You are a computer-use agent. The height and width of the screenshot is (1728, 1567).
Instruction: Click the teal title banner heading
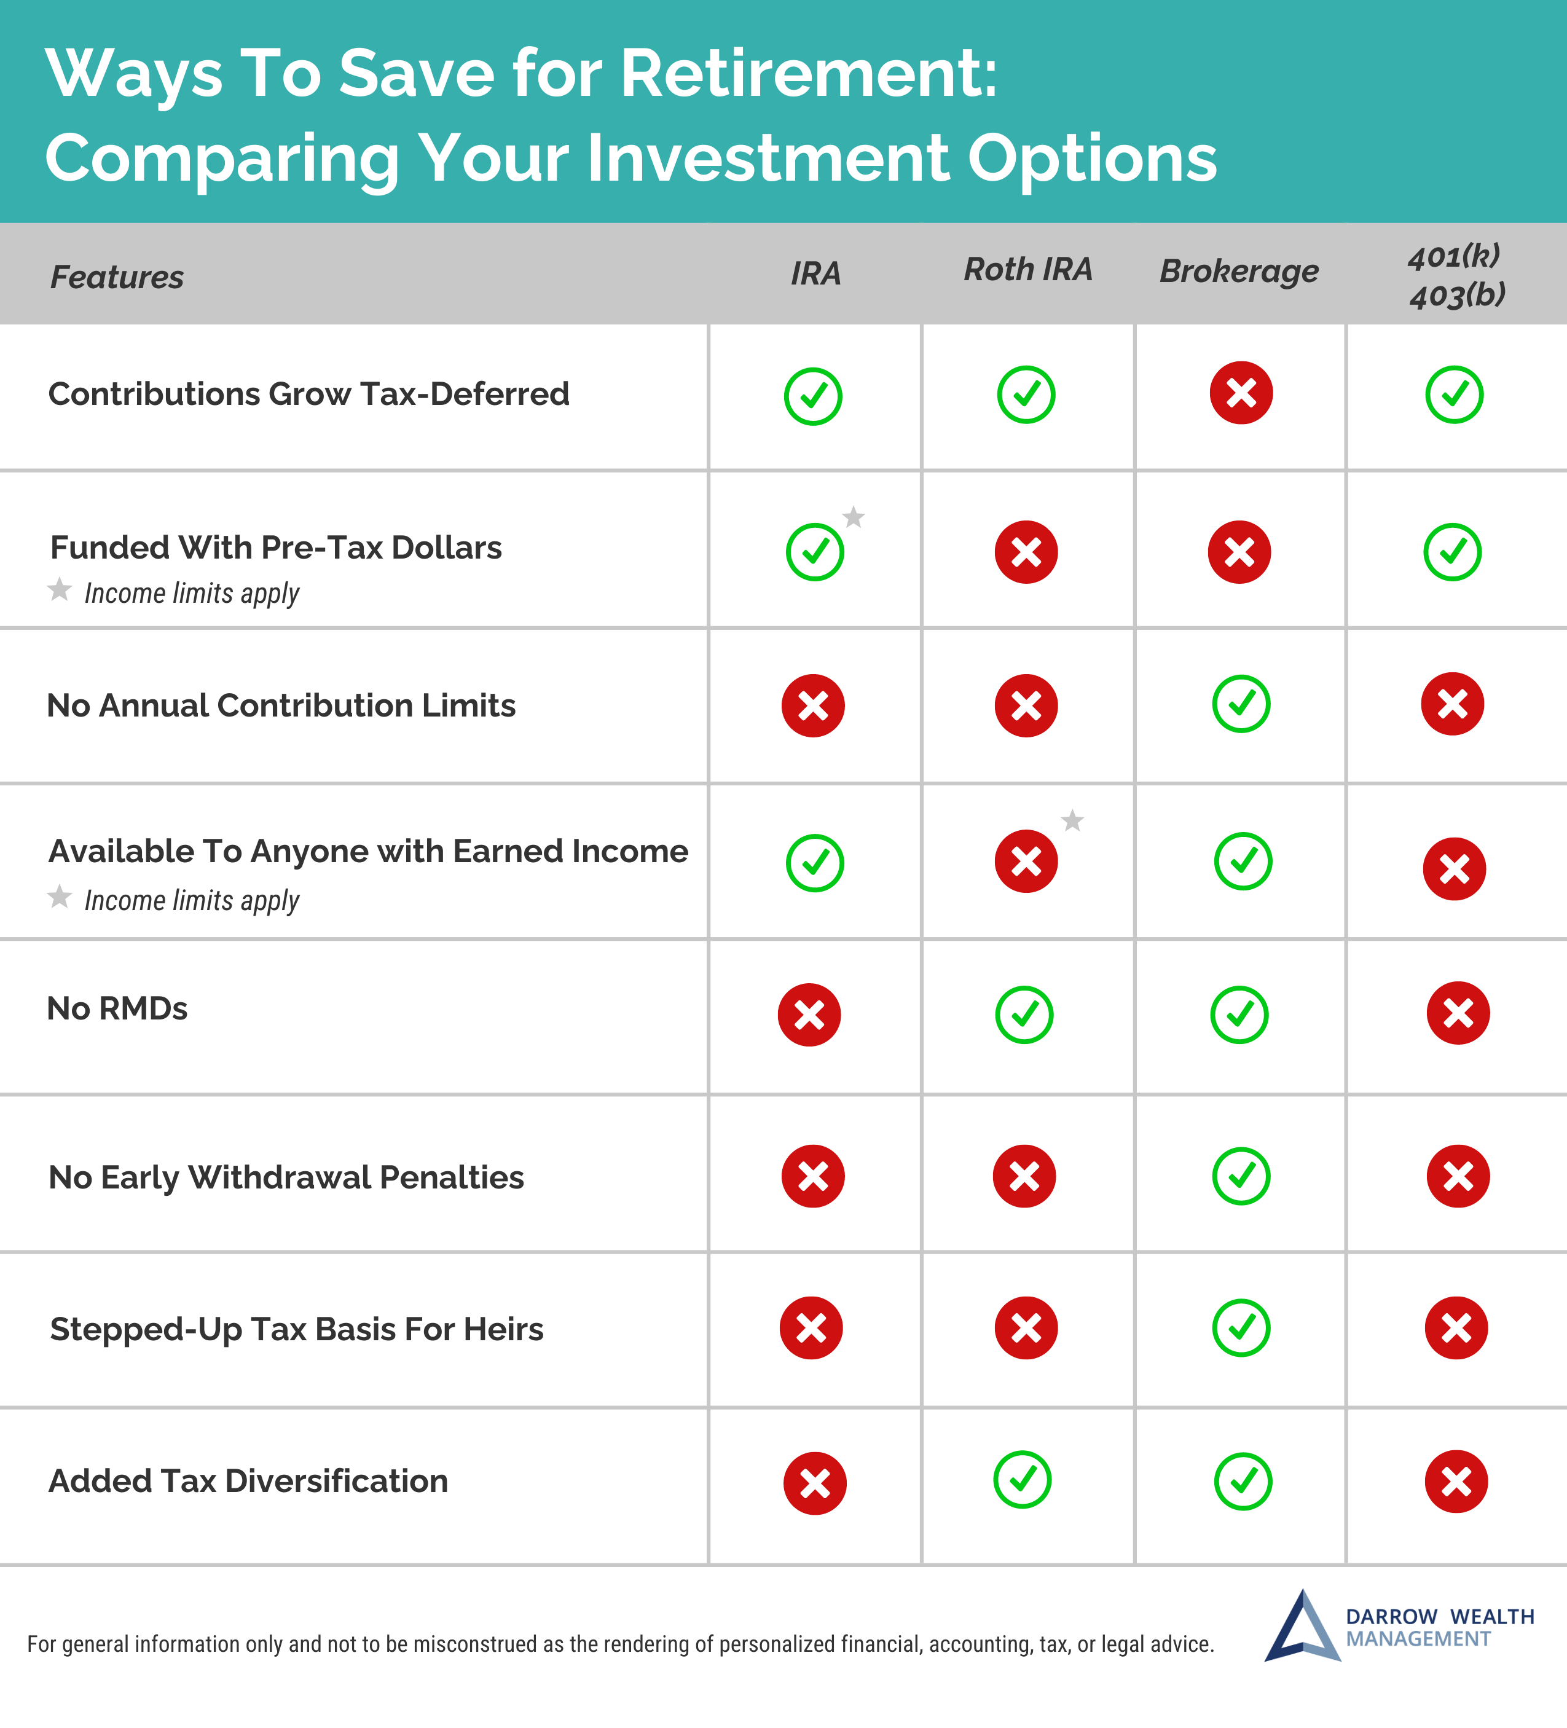point(631,114)
